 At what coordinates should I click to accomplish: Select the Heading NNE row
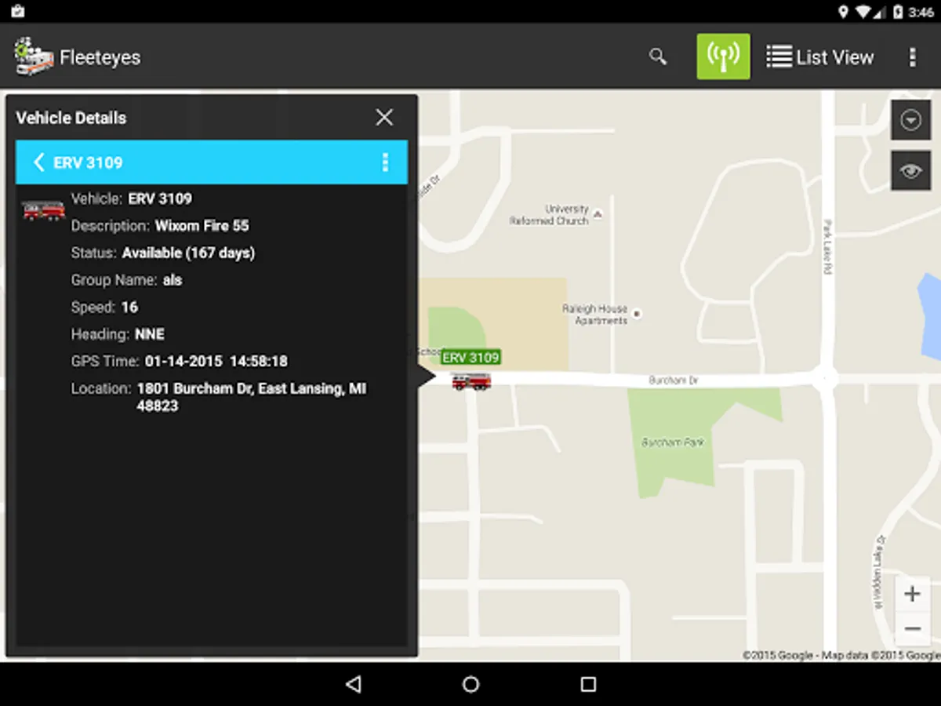coord(118,334)
